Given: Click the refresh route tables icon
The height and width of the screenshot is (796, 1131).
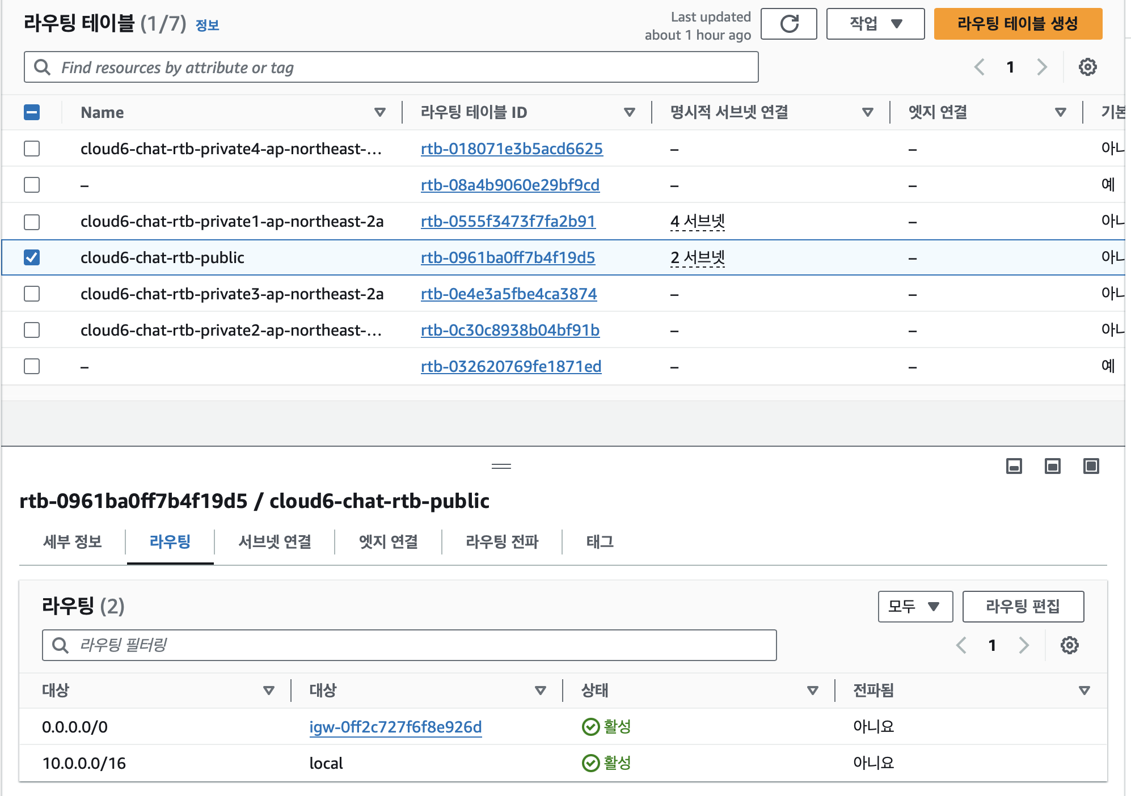Looking at the screenshot, I should click(x=788, y=24).
